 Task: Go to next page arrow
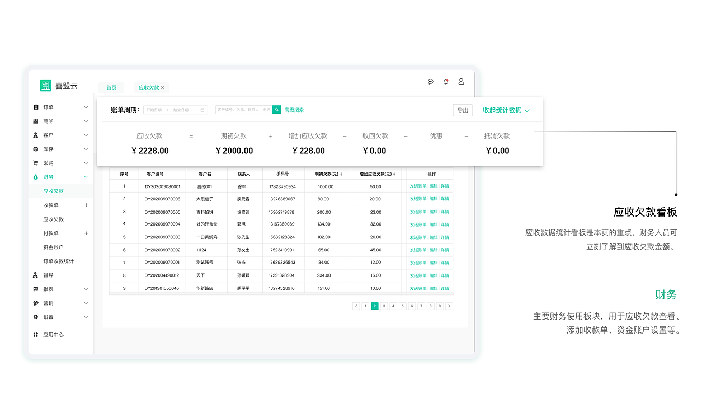[x=449, y=306]
